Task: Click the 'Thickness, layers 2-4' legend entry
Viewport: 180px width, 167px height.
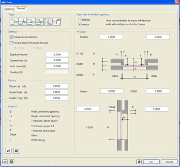Action: point(42,126)
